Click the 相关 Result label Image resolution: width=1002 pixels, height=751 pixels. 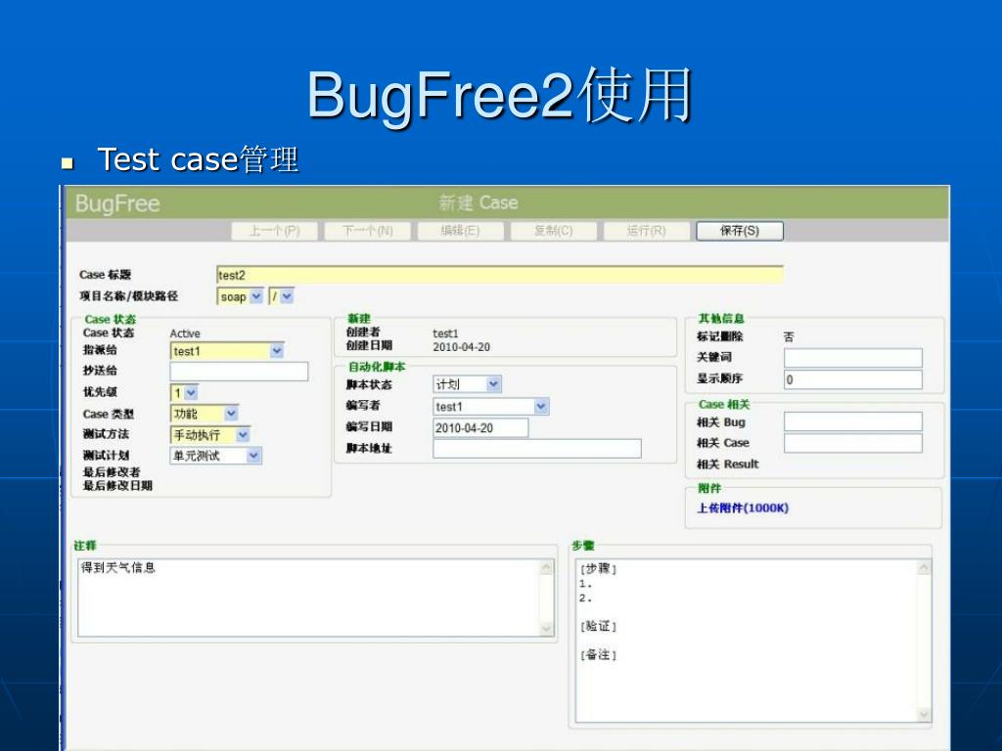[727, 464]
